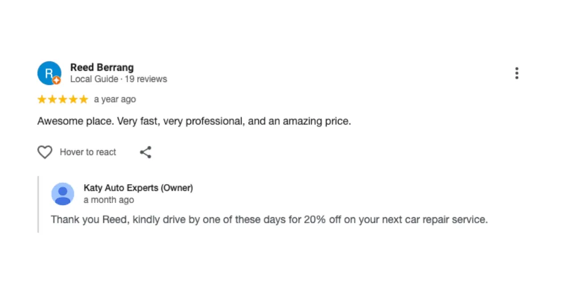Screen dimensions: 570x285
Task: Click the first yellow star
Action: pos(42,100)
